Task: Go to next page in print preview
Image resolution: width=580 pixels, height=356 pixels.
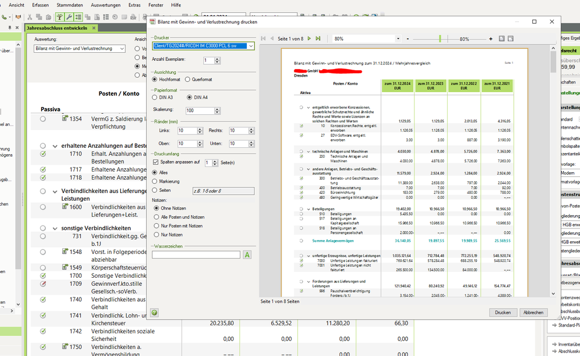Action: 309,38
